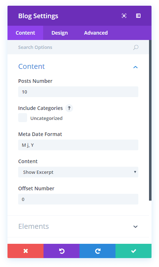The height and width of the screenshot is (267, 159).
Task: Click the Offset Number input field
Action: [78, 199]
